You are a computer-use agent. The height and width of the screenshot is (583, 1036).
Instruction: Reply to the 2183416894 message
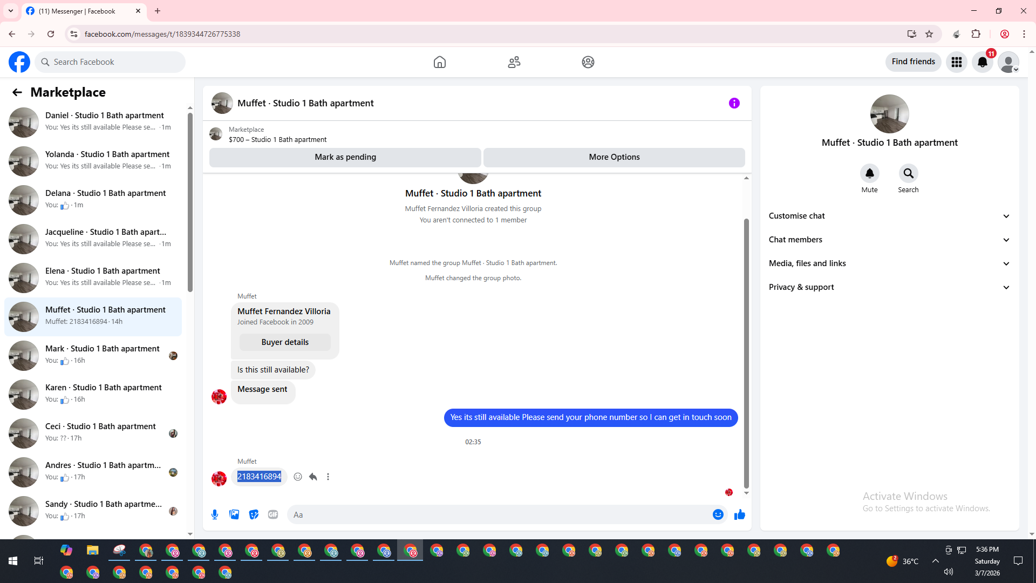click(313, 477)
